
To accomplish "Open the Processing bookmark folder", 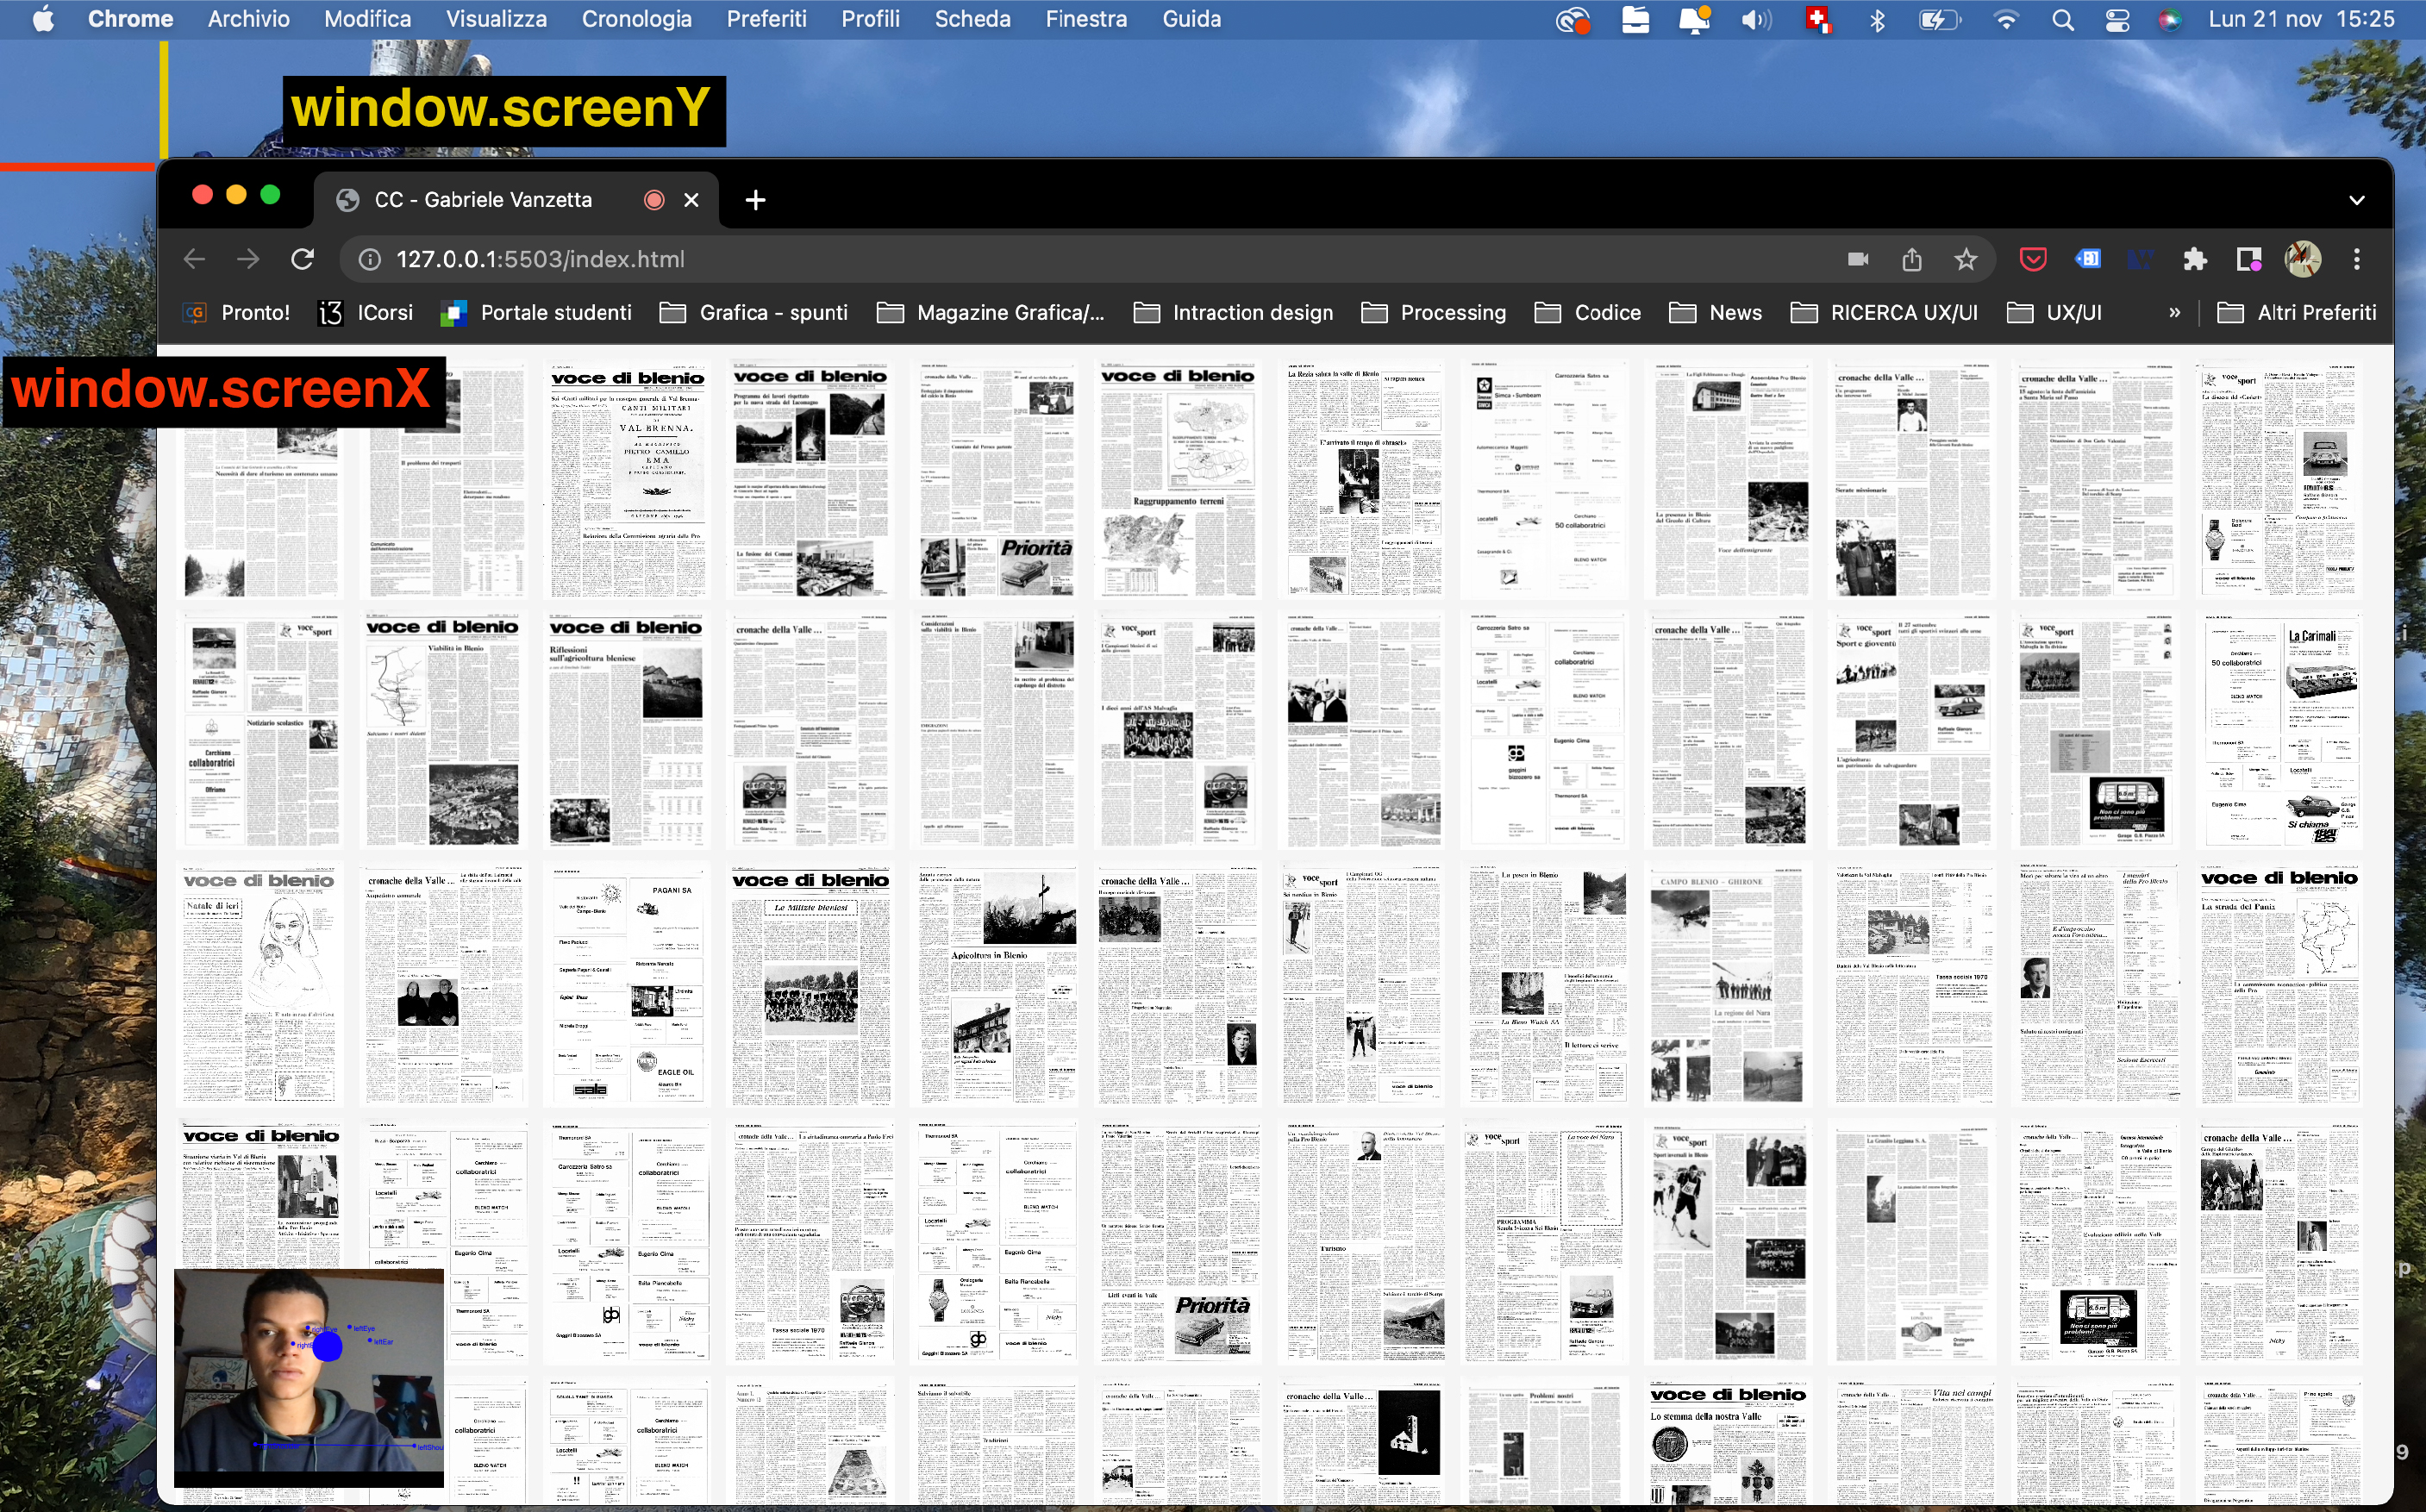I will [x=1433, y=313].
